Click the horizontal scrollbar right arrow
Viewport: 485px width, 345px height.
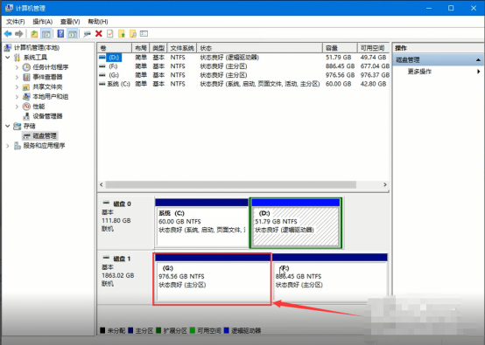click(385, 184)
